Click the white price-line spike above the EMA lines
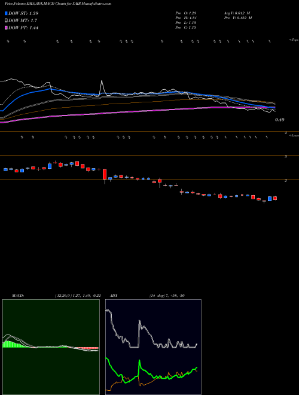Viewport: 299px width, 395px height. click(x=102, y=87)
